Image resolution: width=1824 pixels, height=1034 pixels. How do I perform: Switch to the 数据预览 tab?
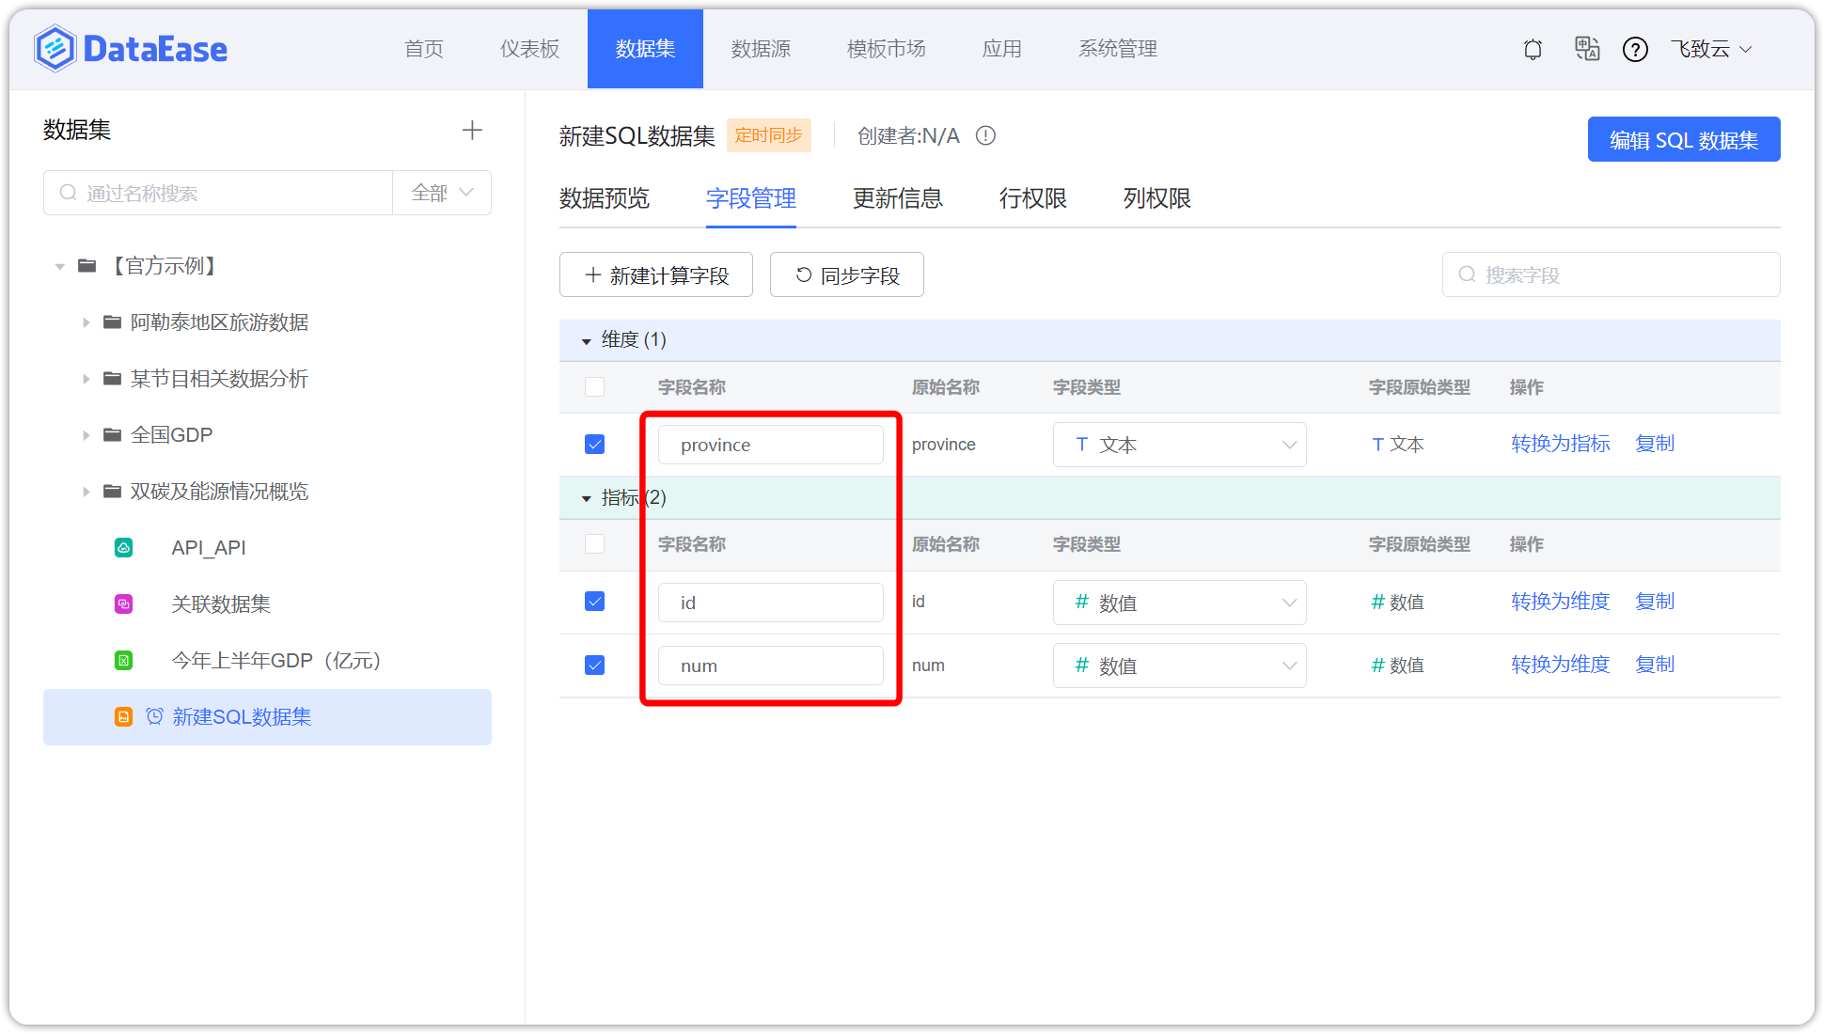click(x=605, y=198)
